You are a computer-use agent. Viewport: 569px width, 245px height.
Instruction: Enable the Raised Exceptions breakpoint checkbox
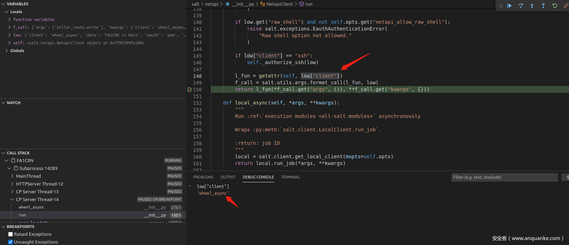tap(11, 234)
